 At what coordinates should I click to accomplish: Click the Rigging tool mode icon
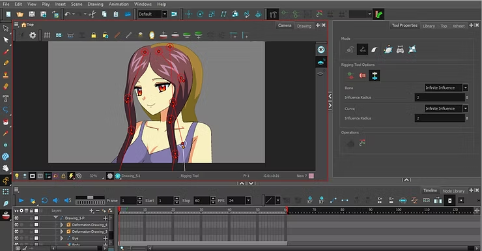coord(362,49)
